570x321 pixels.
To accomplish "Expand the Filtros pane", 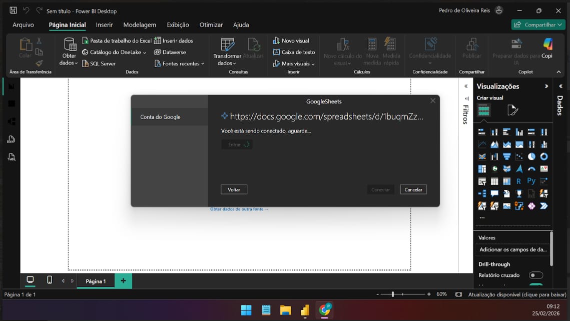I will pyautogui.click(x=466, y=86).
